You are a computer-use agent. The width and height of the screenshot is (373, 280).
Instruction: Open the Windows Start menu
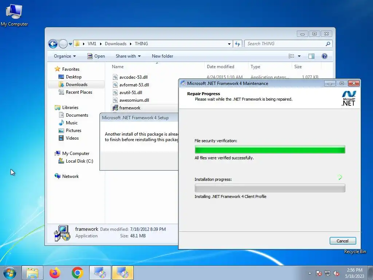click(10, 273)
